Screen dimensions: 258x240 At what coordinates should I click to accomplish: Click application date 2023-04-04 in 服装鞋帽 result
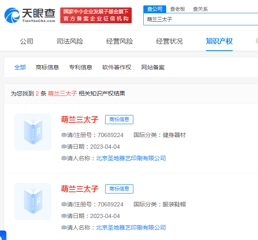coord(105,216)
